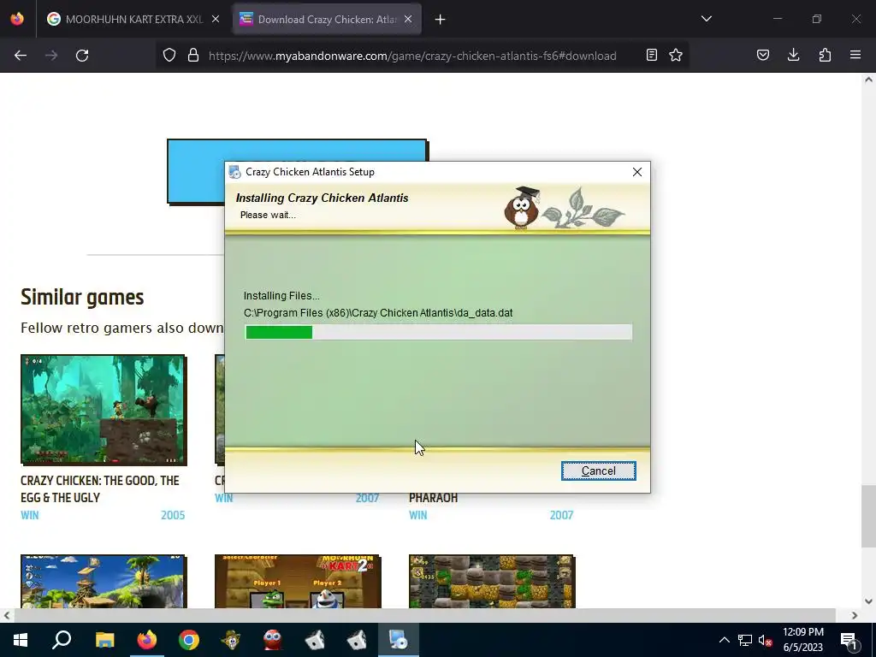Screen dimensions: 876x657
Task: Open the Moorhuhn Kart 2 game thumbnail
Action: coord(298,581)
